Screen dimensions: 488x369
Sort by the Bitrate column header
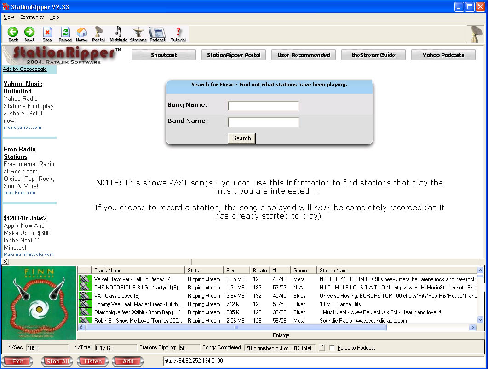260,270
